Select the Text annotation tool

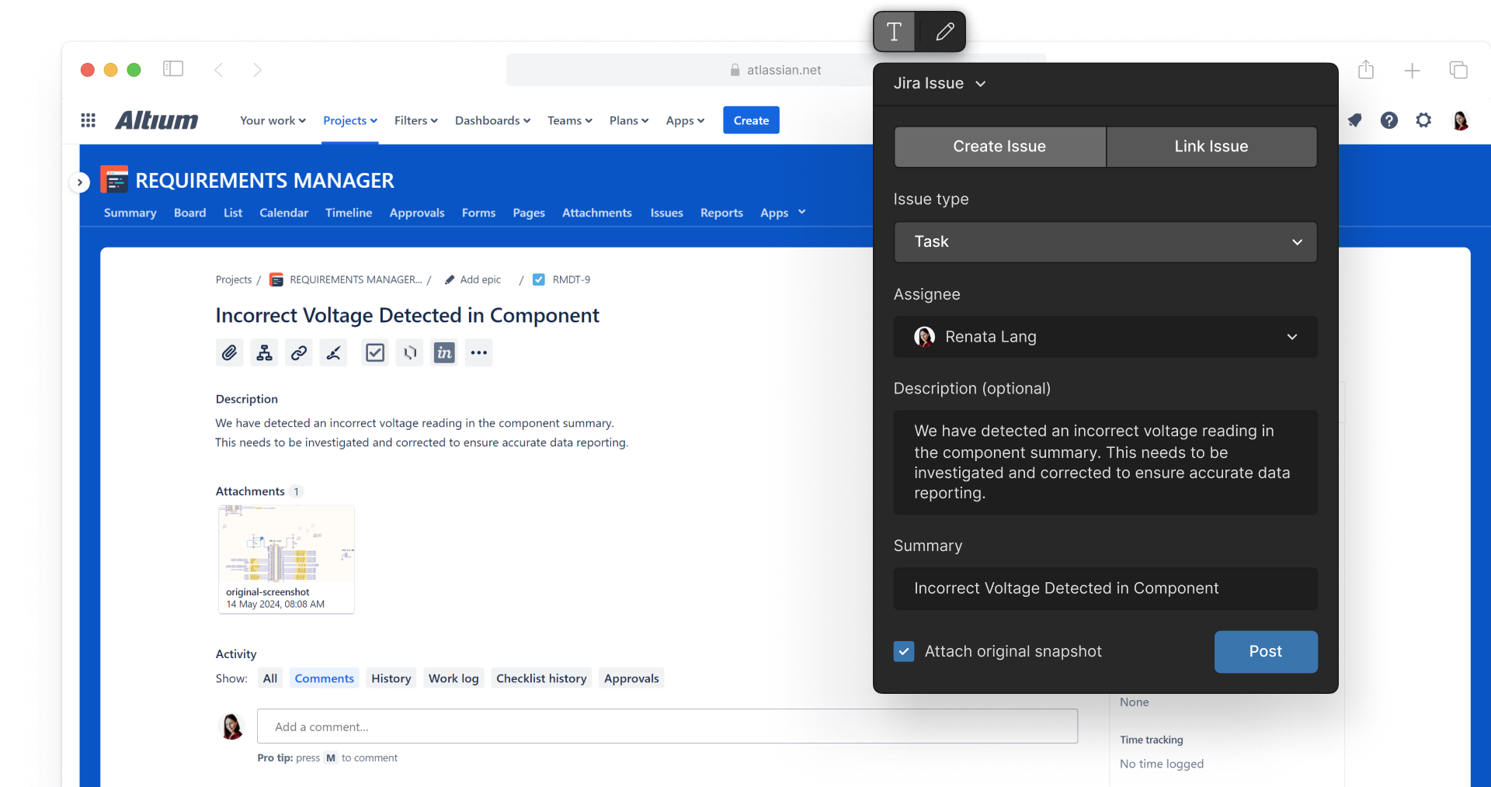tap(895, 32)
